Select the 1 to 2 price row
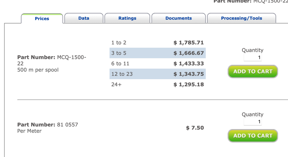The height and width of the screenshot is (157, 288). (158, 43)
